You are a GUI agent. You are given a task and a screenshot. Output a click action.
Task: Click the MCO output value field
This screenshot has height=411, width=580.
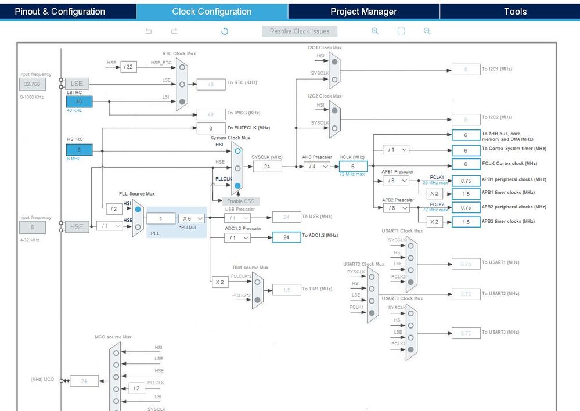coord(84,381)
